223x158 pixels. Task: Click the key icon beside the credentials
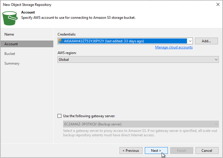coord(61,41)
